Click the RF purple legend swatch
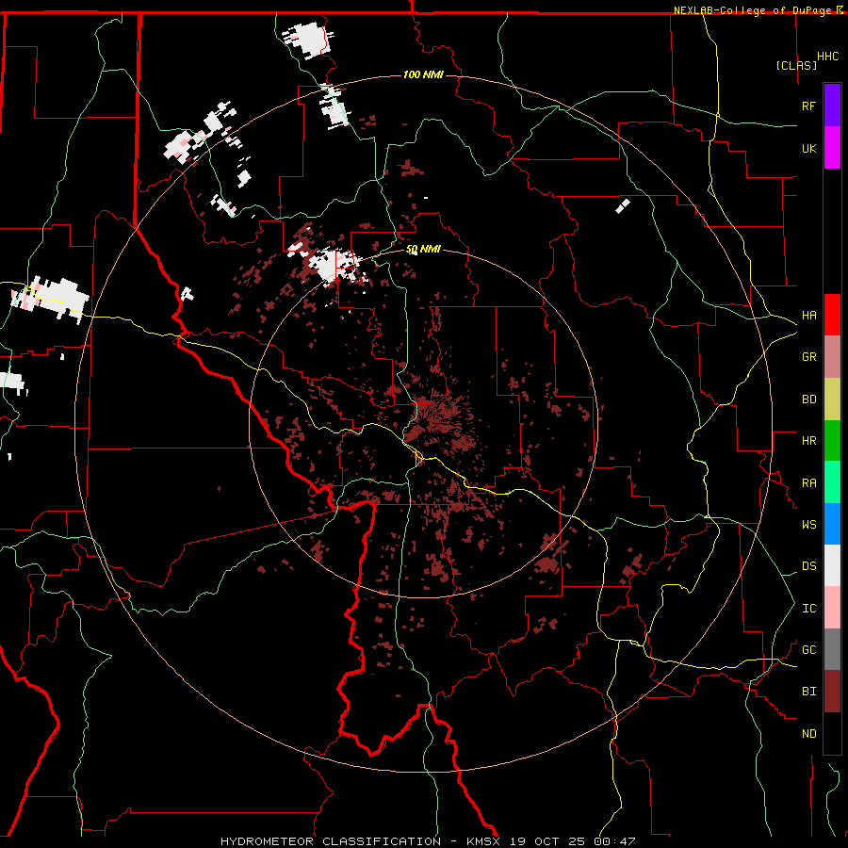 [832, 106]
